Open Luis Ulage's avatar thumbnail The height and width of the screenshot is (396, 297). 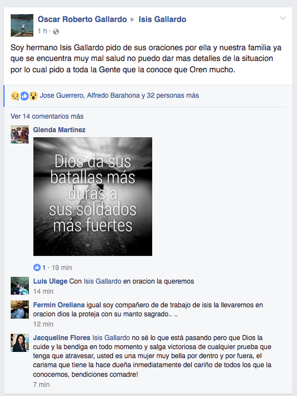pos(20,286)
